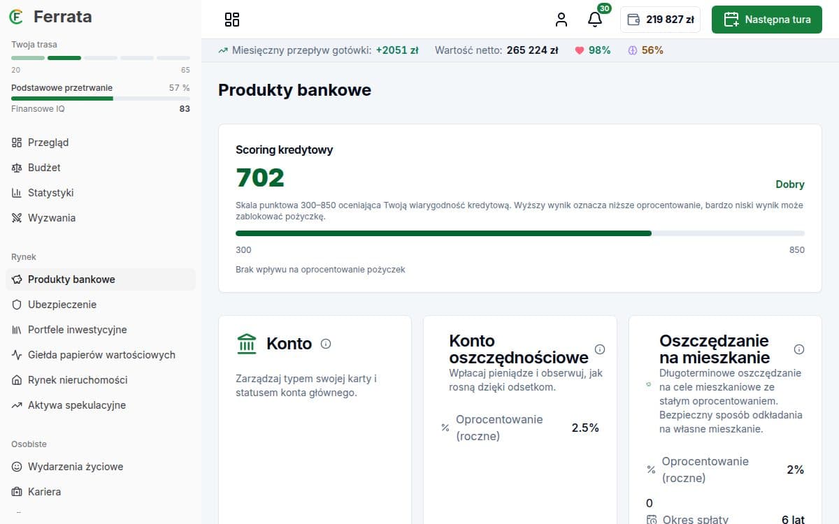The image size is (839, 524).
Task: Select Wyzwania in the sidebar
Action: pos(101,218)
